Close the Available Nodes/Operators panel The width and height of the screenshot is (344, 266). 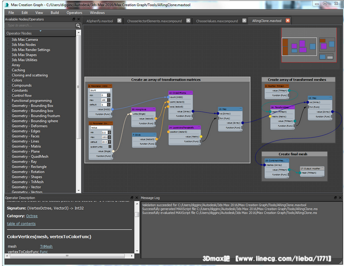tap(78, 19)
